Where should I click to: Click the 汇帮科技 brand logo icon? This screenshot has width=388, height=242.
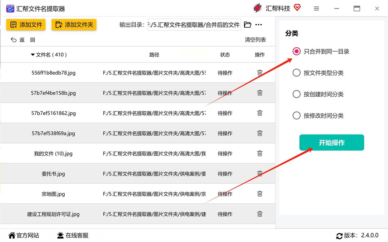[257, 8]
